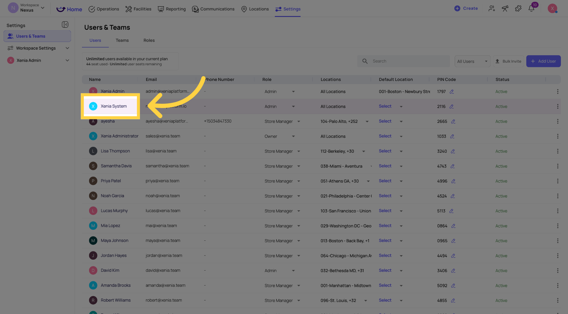Edit PIN code 2116 pencil icon
The image size is (568, 314).
451,106
